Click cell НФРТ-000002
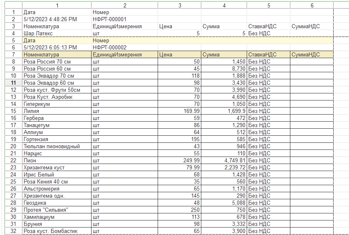Image resolution: width=349 pixels, height=235 pixels. coord(124,47)
